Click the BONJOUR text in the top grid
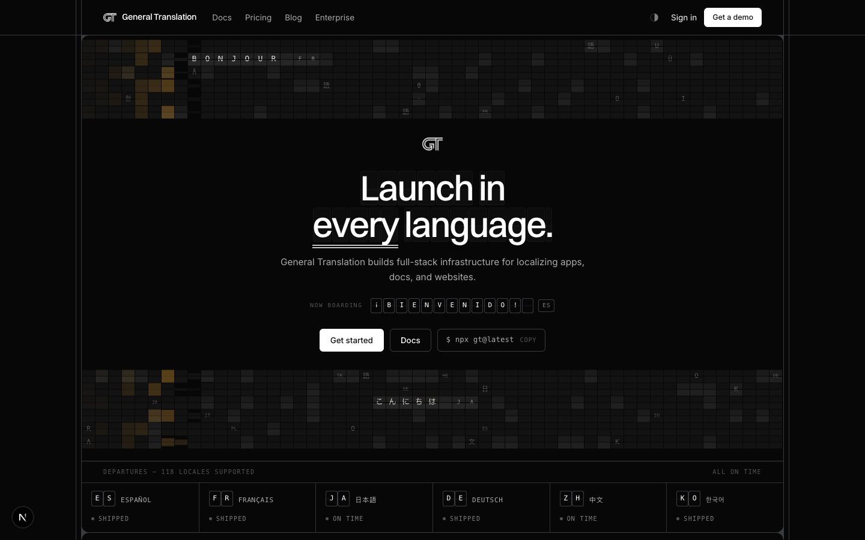 tap(234, 58)
